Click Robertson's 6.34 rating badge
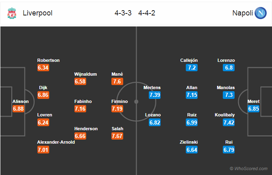Image resolution: width=272 pixels, height=175 pixels. click(x=43, y=68)
